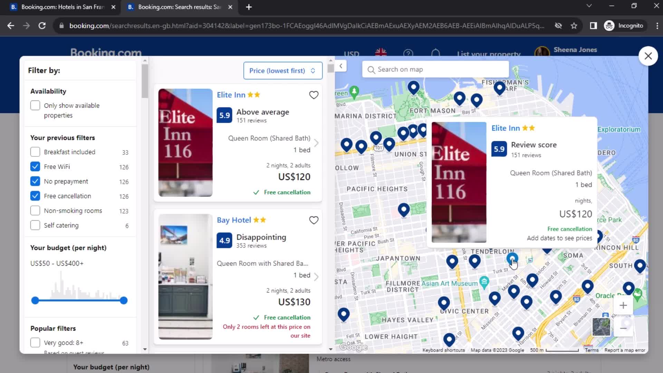Image resolution: width=663 pixels, height=373 pixels.
Task: Close the Search results browser tab
Action: pyautogui.click(x=230, y=7)
